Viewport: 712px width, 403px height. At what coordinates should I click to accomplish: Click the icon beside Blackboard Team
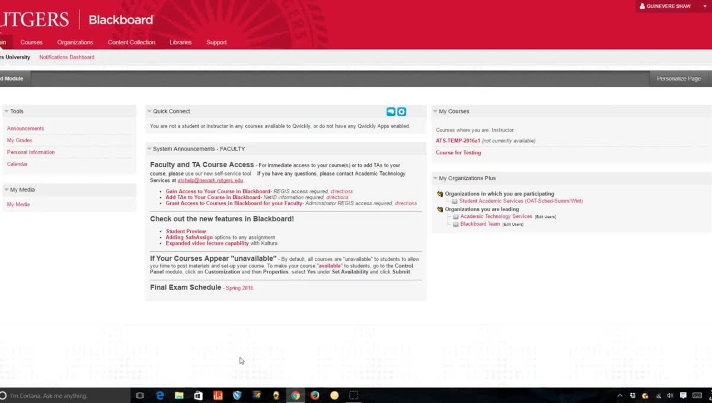click(456, 225)
